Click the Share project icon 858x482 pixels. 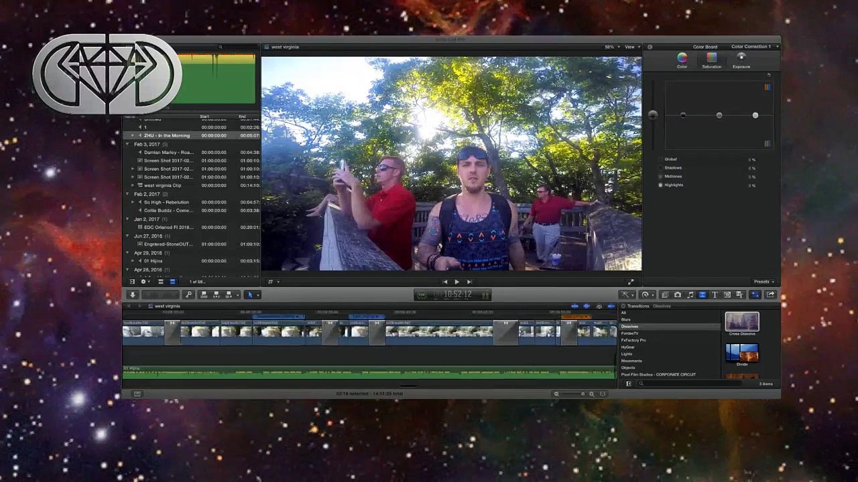point(771,295)
